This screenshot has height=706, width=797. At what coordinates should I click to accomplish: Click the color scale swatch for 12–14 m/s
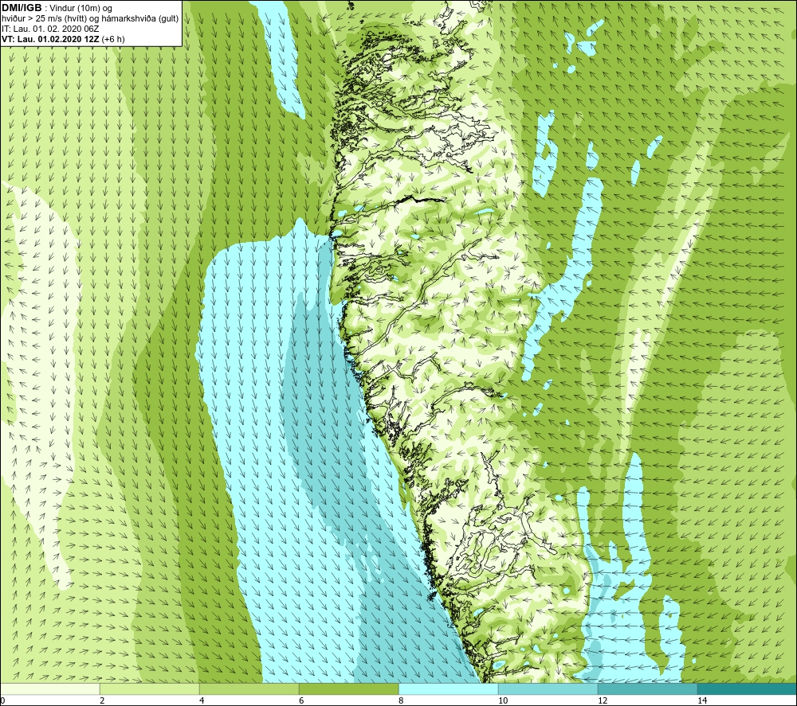pos(647,688)
